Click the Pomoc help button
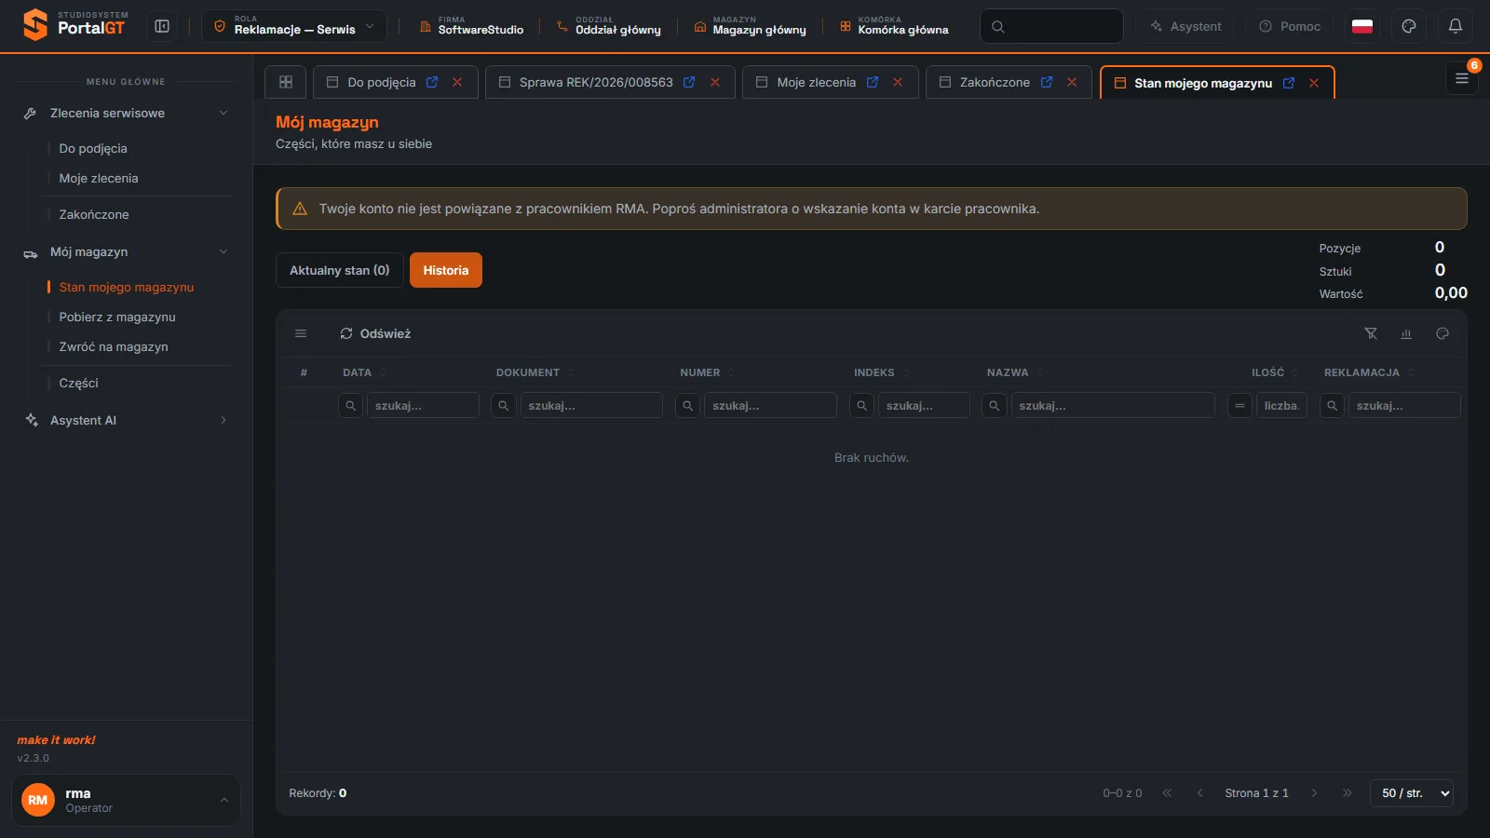The width and height of the screenshot is (1490, 838). click(x=1290, y=26)
